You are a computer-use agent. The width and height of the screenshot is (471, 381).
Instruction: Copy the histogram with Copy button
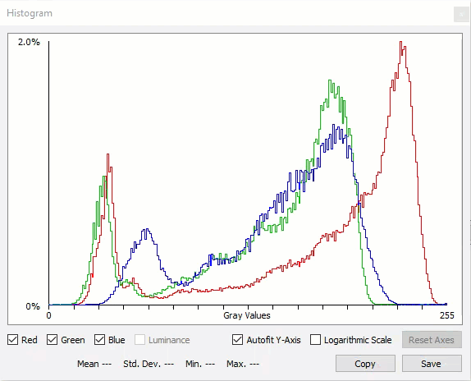pyautogui.click(x=365, y=364)
